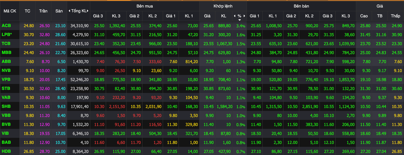Screen dimensions: 404x155
Task: Click the SHB ticker in the list
Action: coord(6,107)
